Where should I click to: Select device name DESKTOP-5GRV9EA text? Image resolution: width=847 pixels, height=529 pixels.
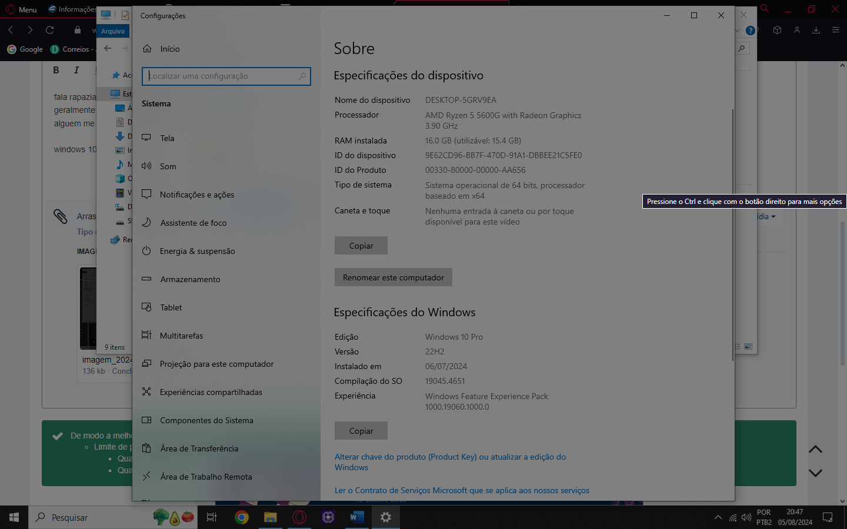pyautogui.click(x=461, y=100)
